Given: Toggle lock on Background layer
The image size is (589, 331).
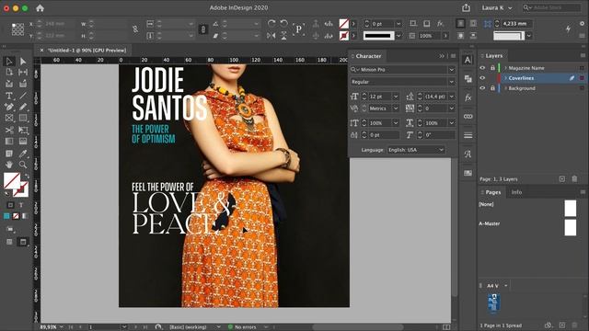Looking at the screenshot, I should point(492,88).
